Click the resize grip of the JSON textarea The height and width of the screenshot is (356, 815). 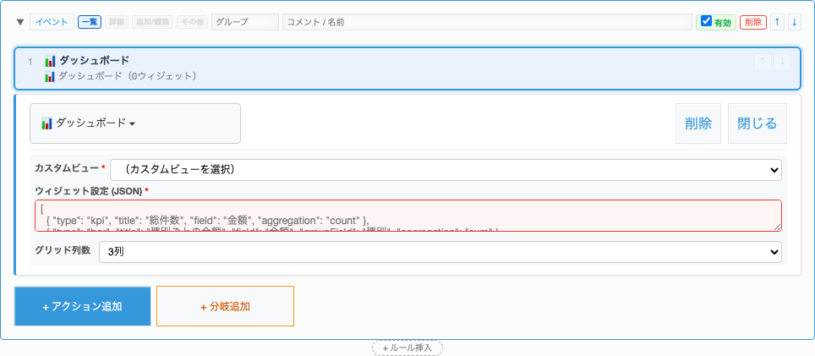point(778,227)
